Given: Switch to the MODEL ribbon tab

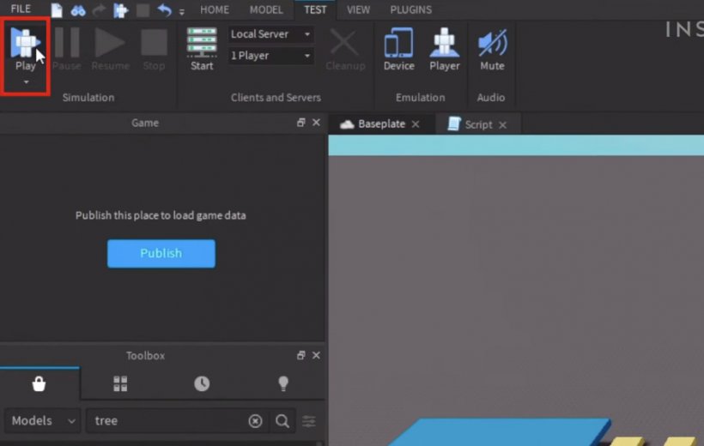Looking at the screenshot, I should point(266,9).
